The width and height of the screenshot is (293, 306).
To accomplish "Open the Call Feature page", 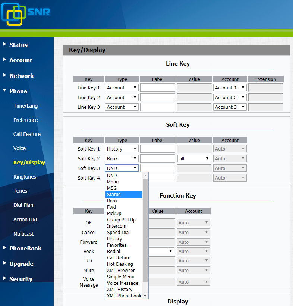I will [x=27, y=135].
